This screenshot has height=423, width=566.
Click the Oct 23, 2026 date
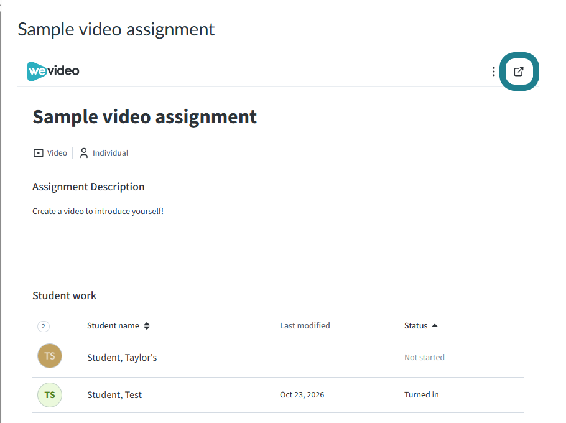click(x=302, y=395)
